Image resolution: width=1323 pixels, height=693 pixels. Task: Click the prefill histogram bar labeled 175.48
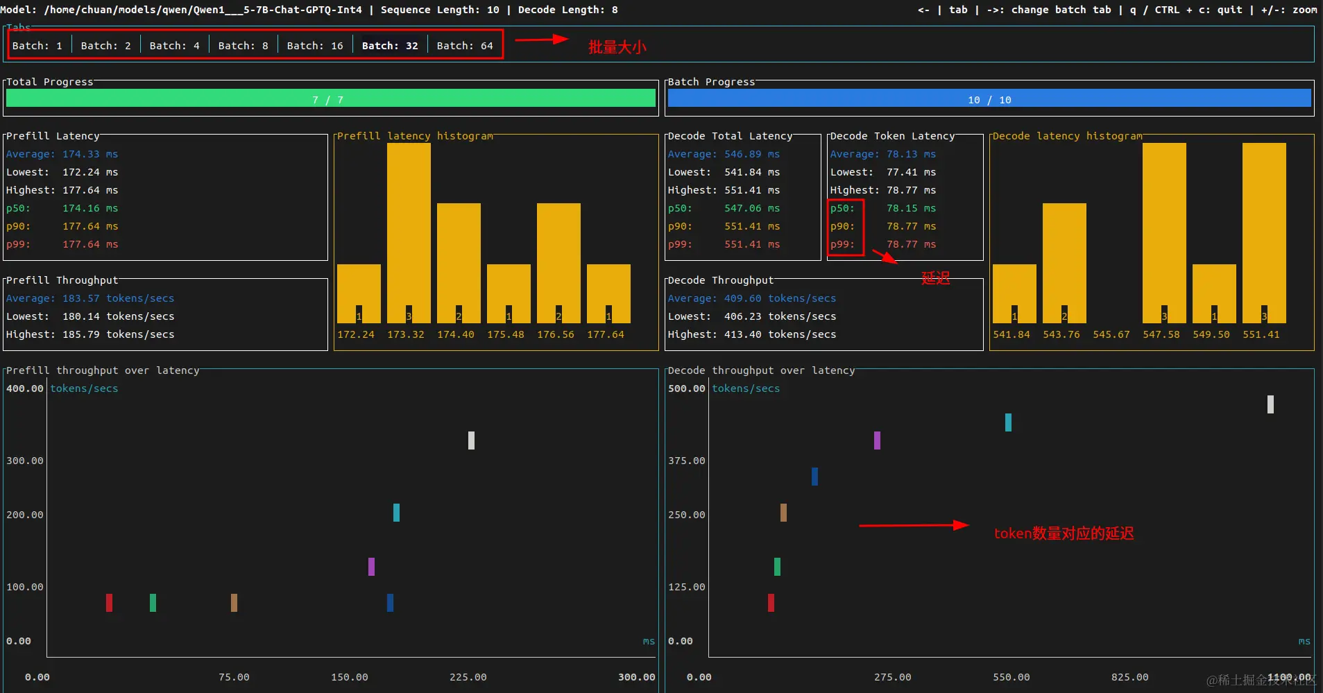(x=509, y=293)
